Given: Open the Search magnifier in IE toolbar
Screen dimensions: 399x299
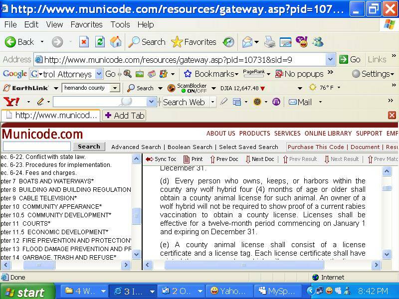Looking at the screenshot, I should [147, 42].
